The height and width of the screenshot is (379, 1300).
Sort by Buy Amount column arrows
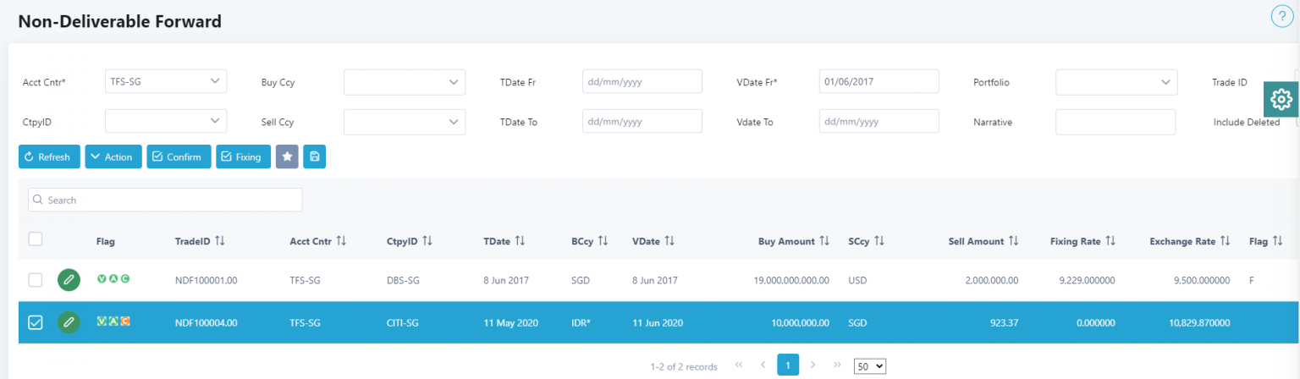tap(824, 241)
